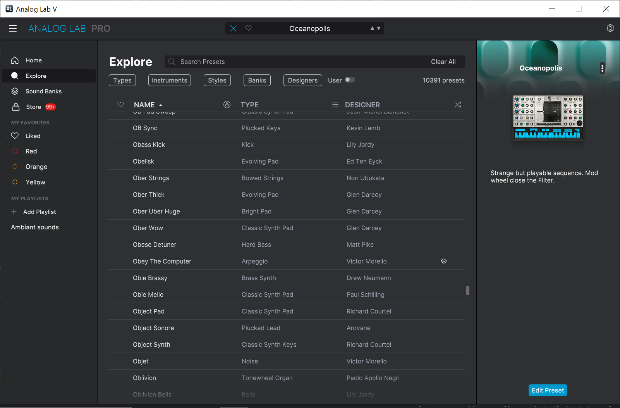Click the Arturia featured sort icon
This screenshot has height=408, width=620.
coord(227,105)
